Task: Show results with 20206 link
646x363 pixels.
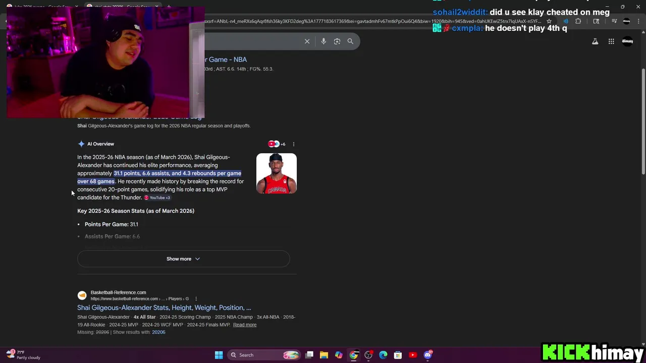Action: [158, 332]
